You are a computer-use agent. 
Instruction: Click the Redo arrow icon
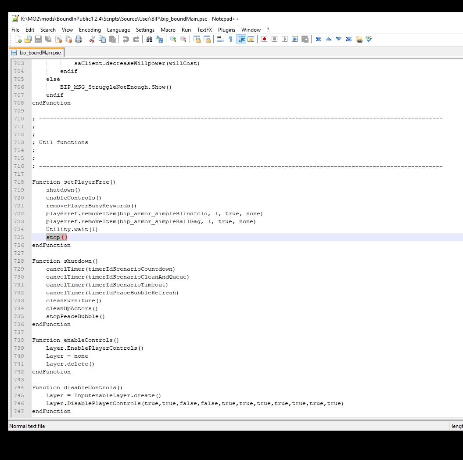(136, 39)
